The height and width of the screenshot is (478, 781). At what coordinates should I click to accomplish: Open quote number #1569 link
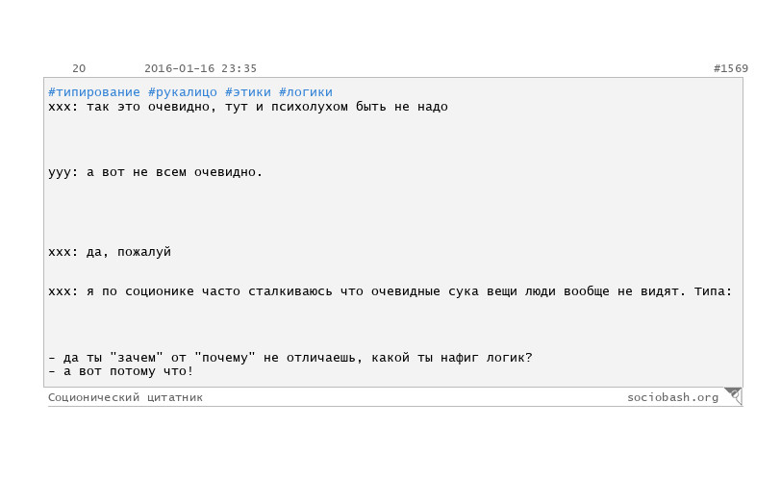point(731,68)
